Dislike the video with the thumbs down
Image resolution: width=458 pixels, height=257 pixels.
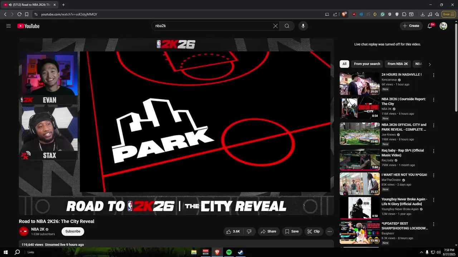coord(249,231)
